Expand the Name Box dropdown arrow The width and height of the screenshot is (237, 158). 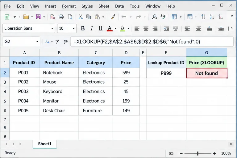(x=37, y=42)
